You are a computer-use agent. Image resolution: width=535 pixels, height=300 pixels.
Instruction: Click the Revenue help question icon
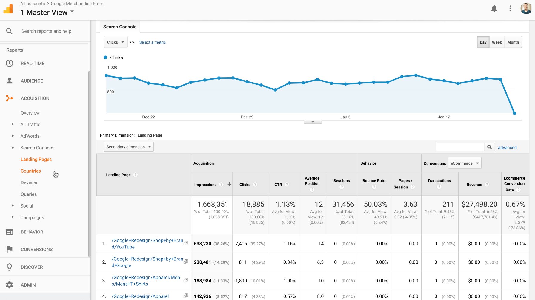[487, 185]
